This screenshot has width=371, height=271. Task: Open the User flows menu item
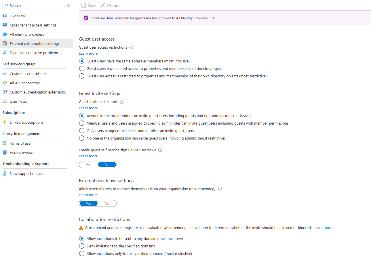coord(18,101)
